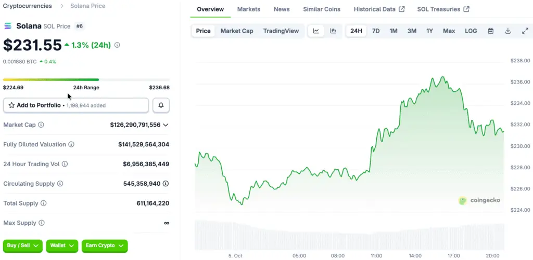533x260 pixels.
Task: Select the 7D time range
Action: coord(375,31)
